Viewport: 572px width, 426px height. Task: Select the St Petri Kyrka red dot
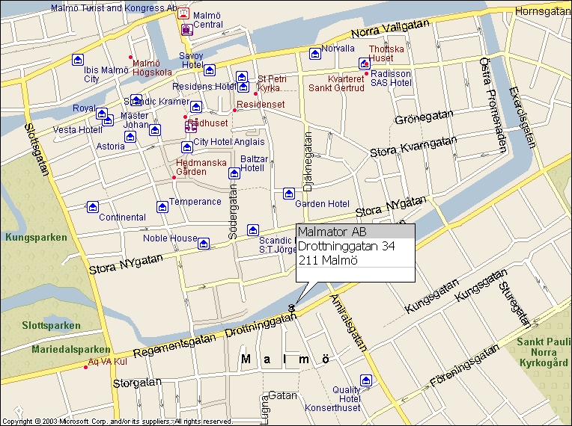pyautogui.click(x=256, y=94)
